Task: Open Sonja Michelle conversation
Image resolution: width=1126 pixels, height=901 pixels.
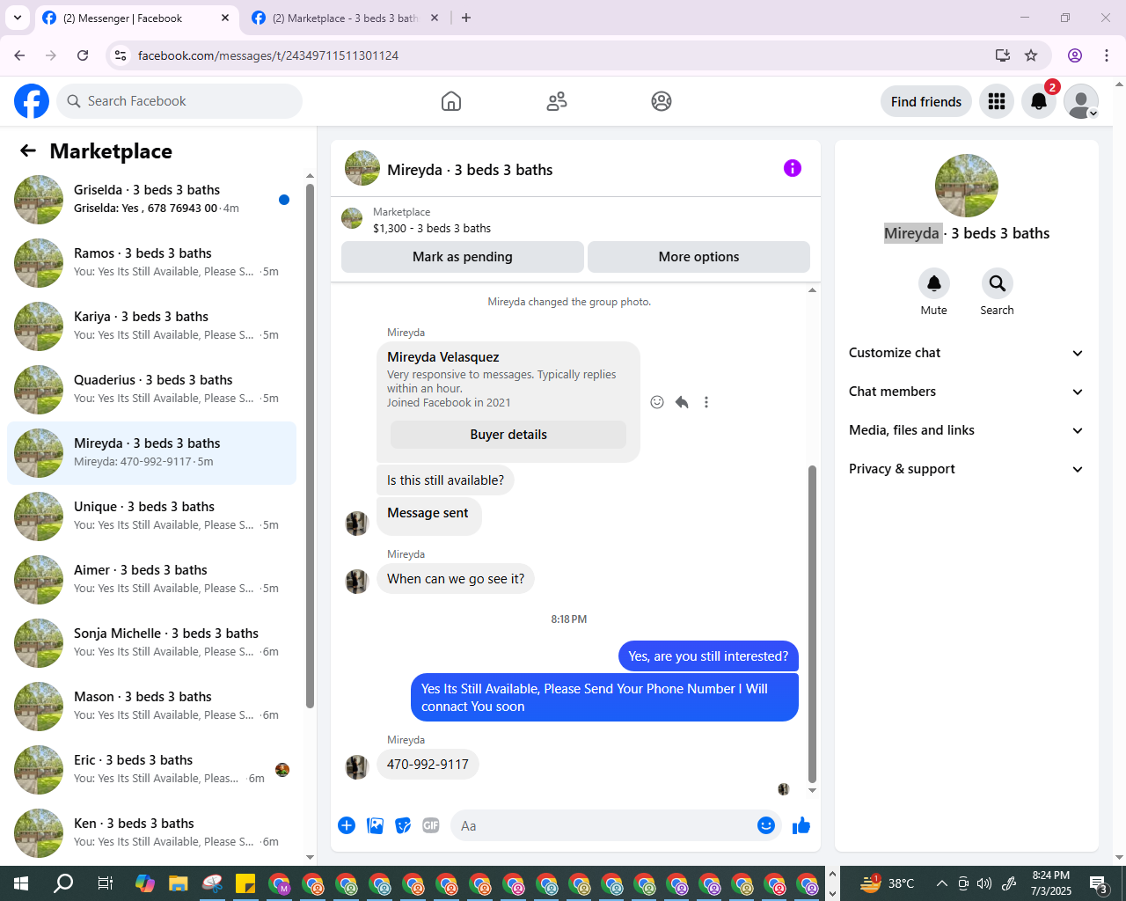Action: pos(151,643)
